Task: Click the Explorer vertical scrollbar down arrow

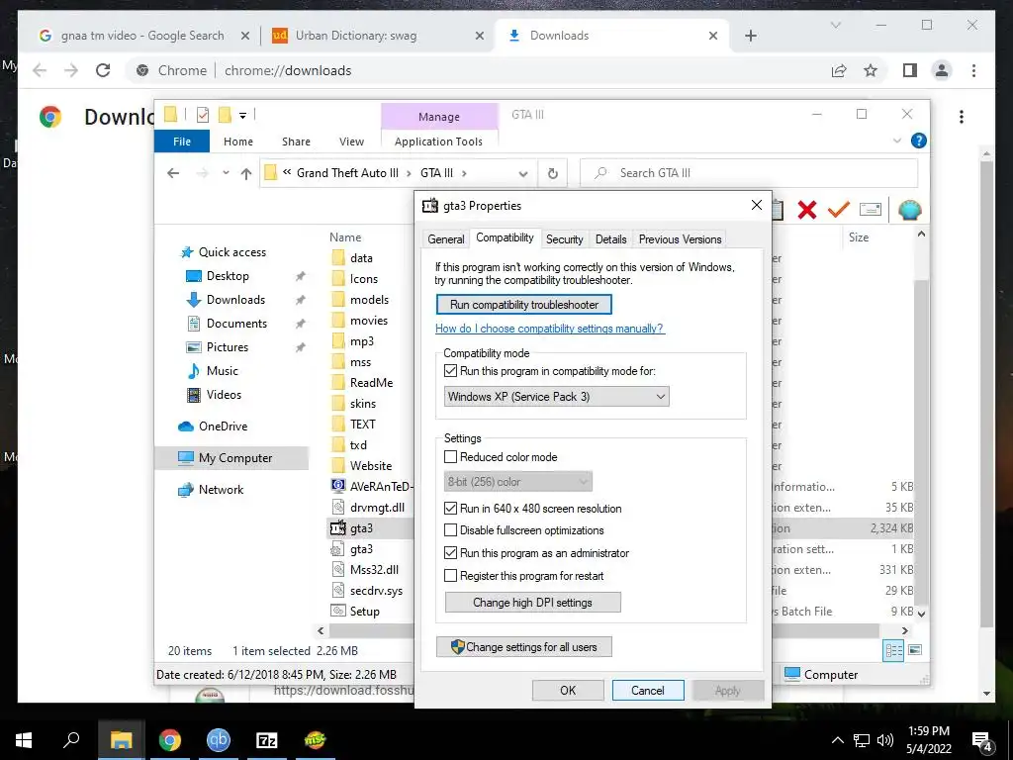Action: point(921,614)
